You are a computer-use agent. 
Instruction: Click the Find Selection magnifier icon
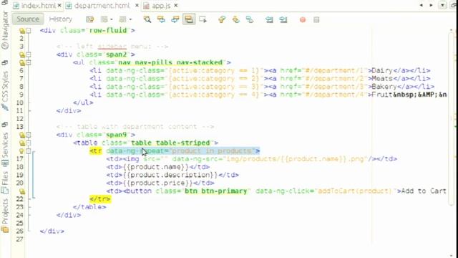pyautogui.click(x=147, y=19)
